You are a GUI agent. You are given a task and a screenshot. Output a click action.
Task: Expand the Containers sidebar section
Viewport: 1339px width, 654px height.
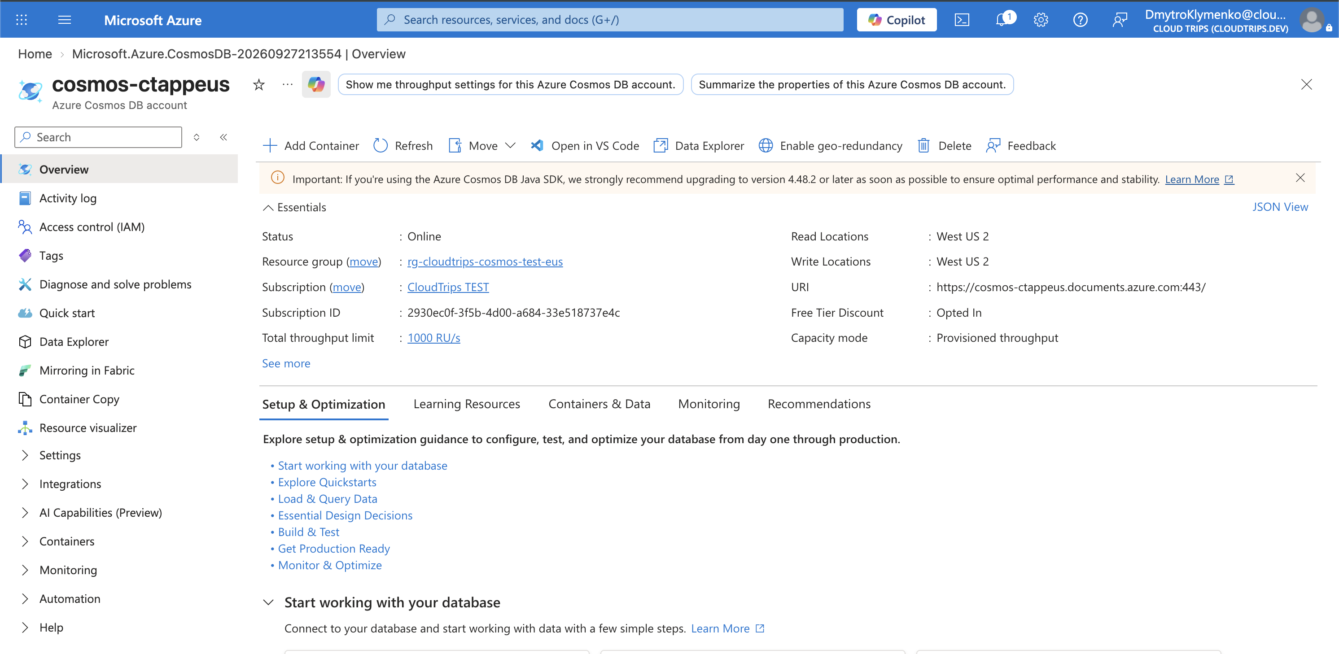(x=25, y=541)
